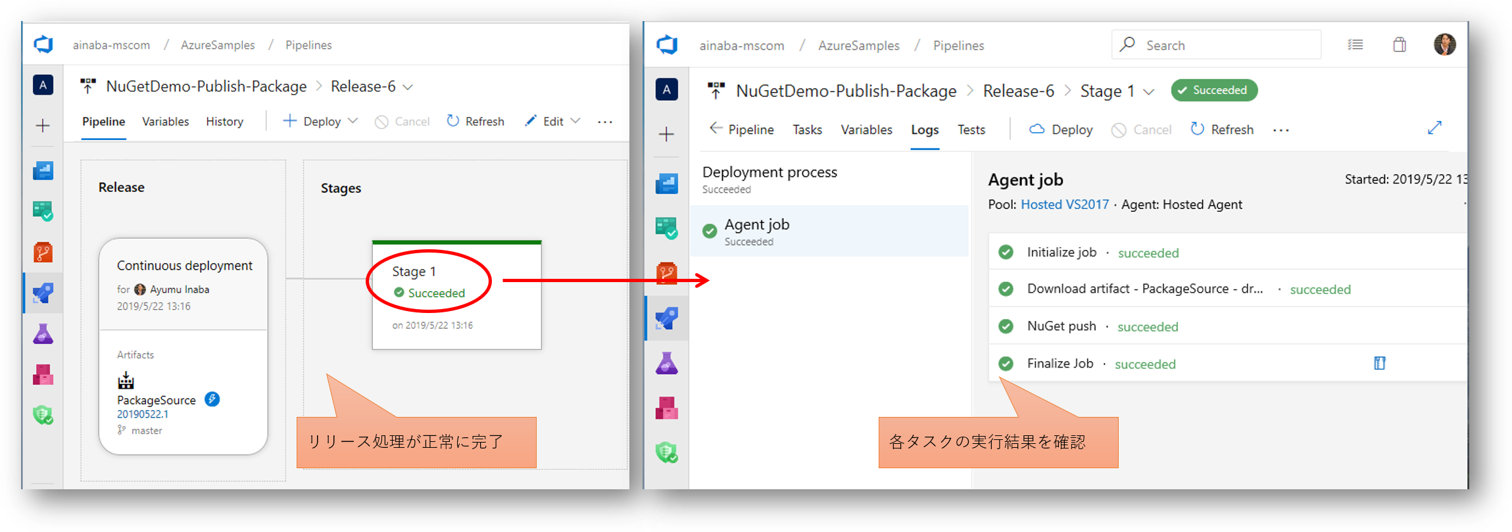The height and width of the screenshot is (532, 1512).
Task: Select the Pipeline tab in left window
Action: tap(103, 121)
